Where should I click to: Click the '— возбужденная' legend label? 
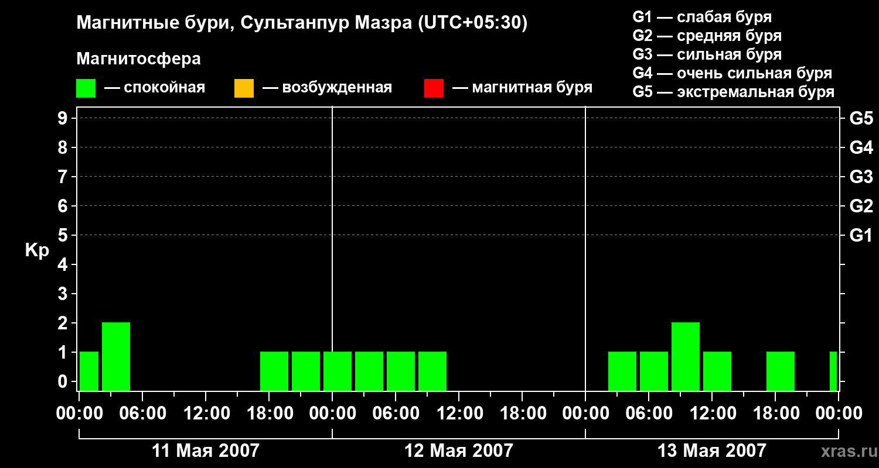click(x=327, y=88)
